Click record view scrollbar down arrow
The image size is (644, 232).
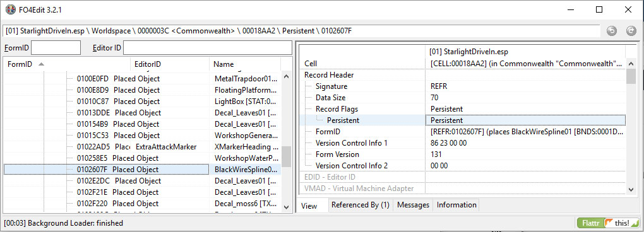coord(631,189)
